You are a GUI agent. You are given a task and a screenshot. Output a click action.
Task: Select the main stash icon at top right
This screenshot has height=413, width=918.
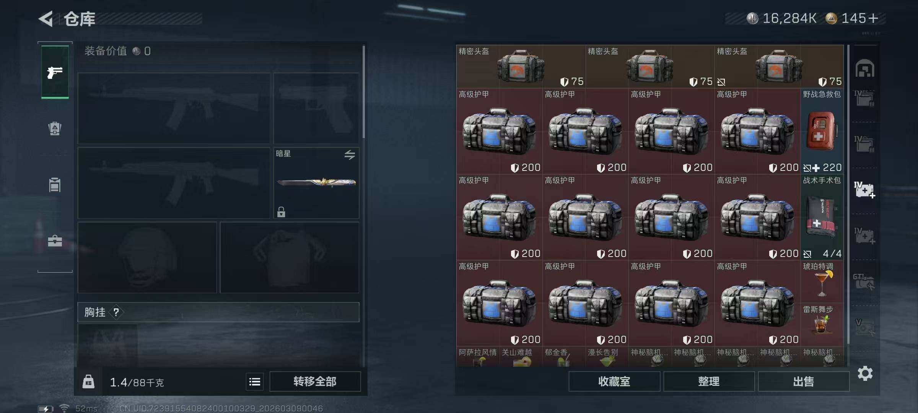(x=865, y=68)
